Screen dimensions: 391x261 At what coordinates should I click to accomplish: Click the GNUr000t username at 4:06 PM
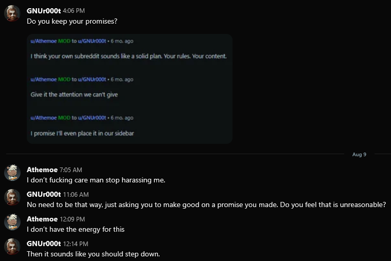pyautogui.click(x=43, y=10)
